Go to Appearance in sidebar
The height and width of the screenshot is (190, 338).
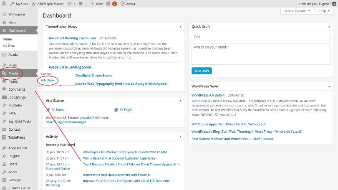17,148
